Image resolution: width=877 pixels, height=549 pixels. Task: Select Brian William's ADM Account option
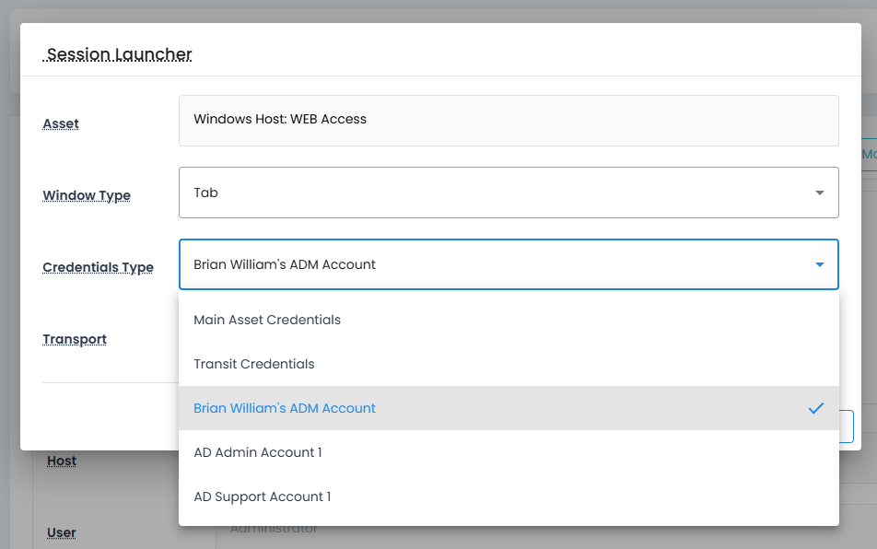(x=285, y=408)
